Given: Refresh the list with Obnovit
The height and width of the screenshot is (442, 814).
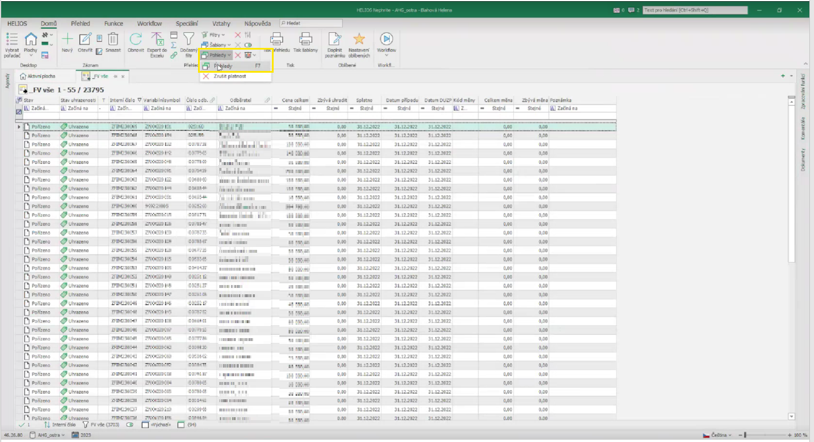Looking at the screenshot, I should [x=136, y=39].
